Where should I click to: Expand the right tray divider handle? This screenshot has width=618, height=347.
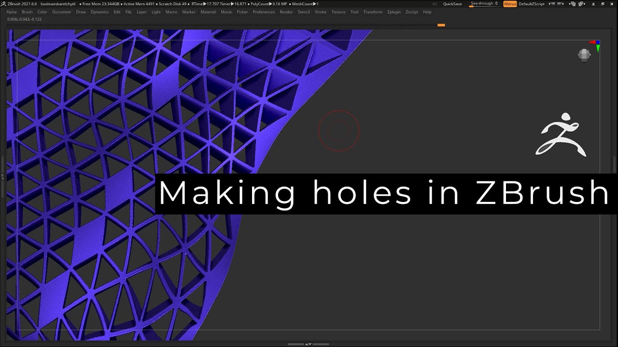click(x=616, y=165)
